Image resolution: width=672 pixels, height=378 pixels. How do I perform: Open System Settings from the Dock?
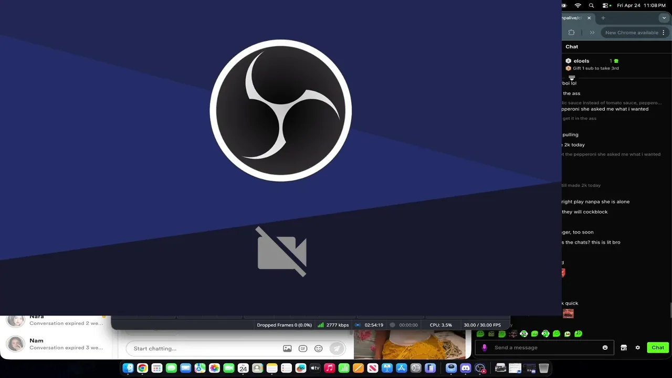tap(416, 368)
